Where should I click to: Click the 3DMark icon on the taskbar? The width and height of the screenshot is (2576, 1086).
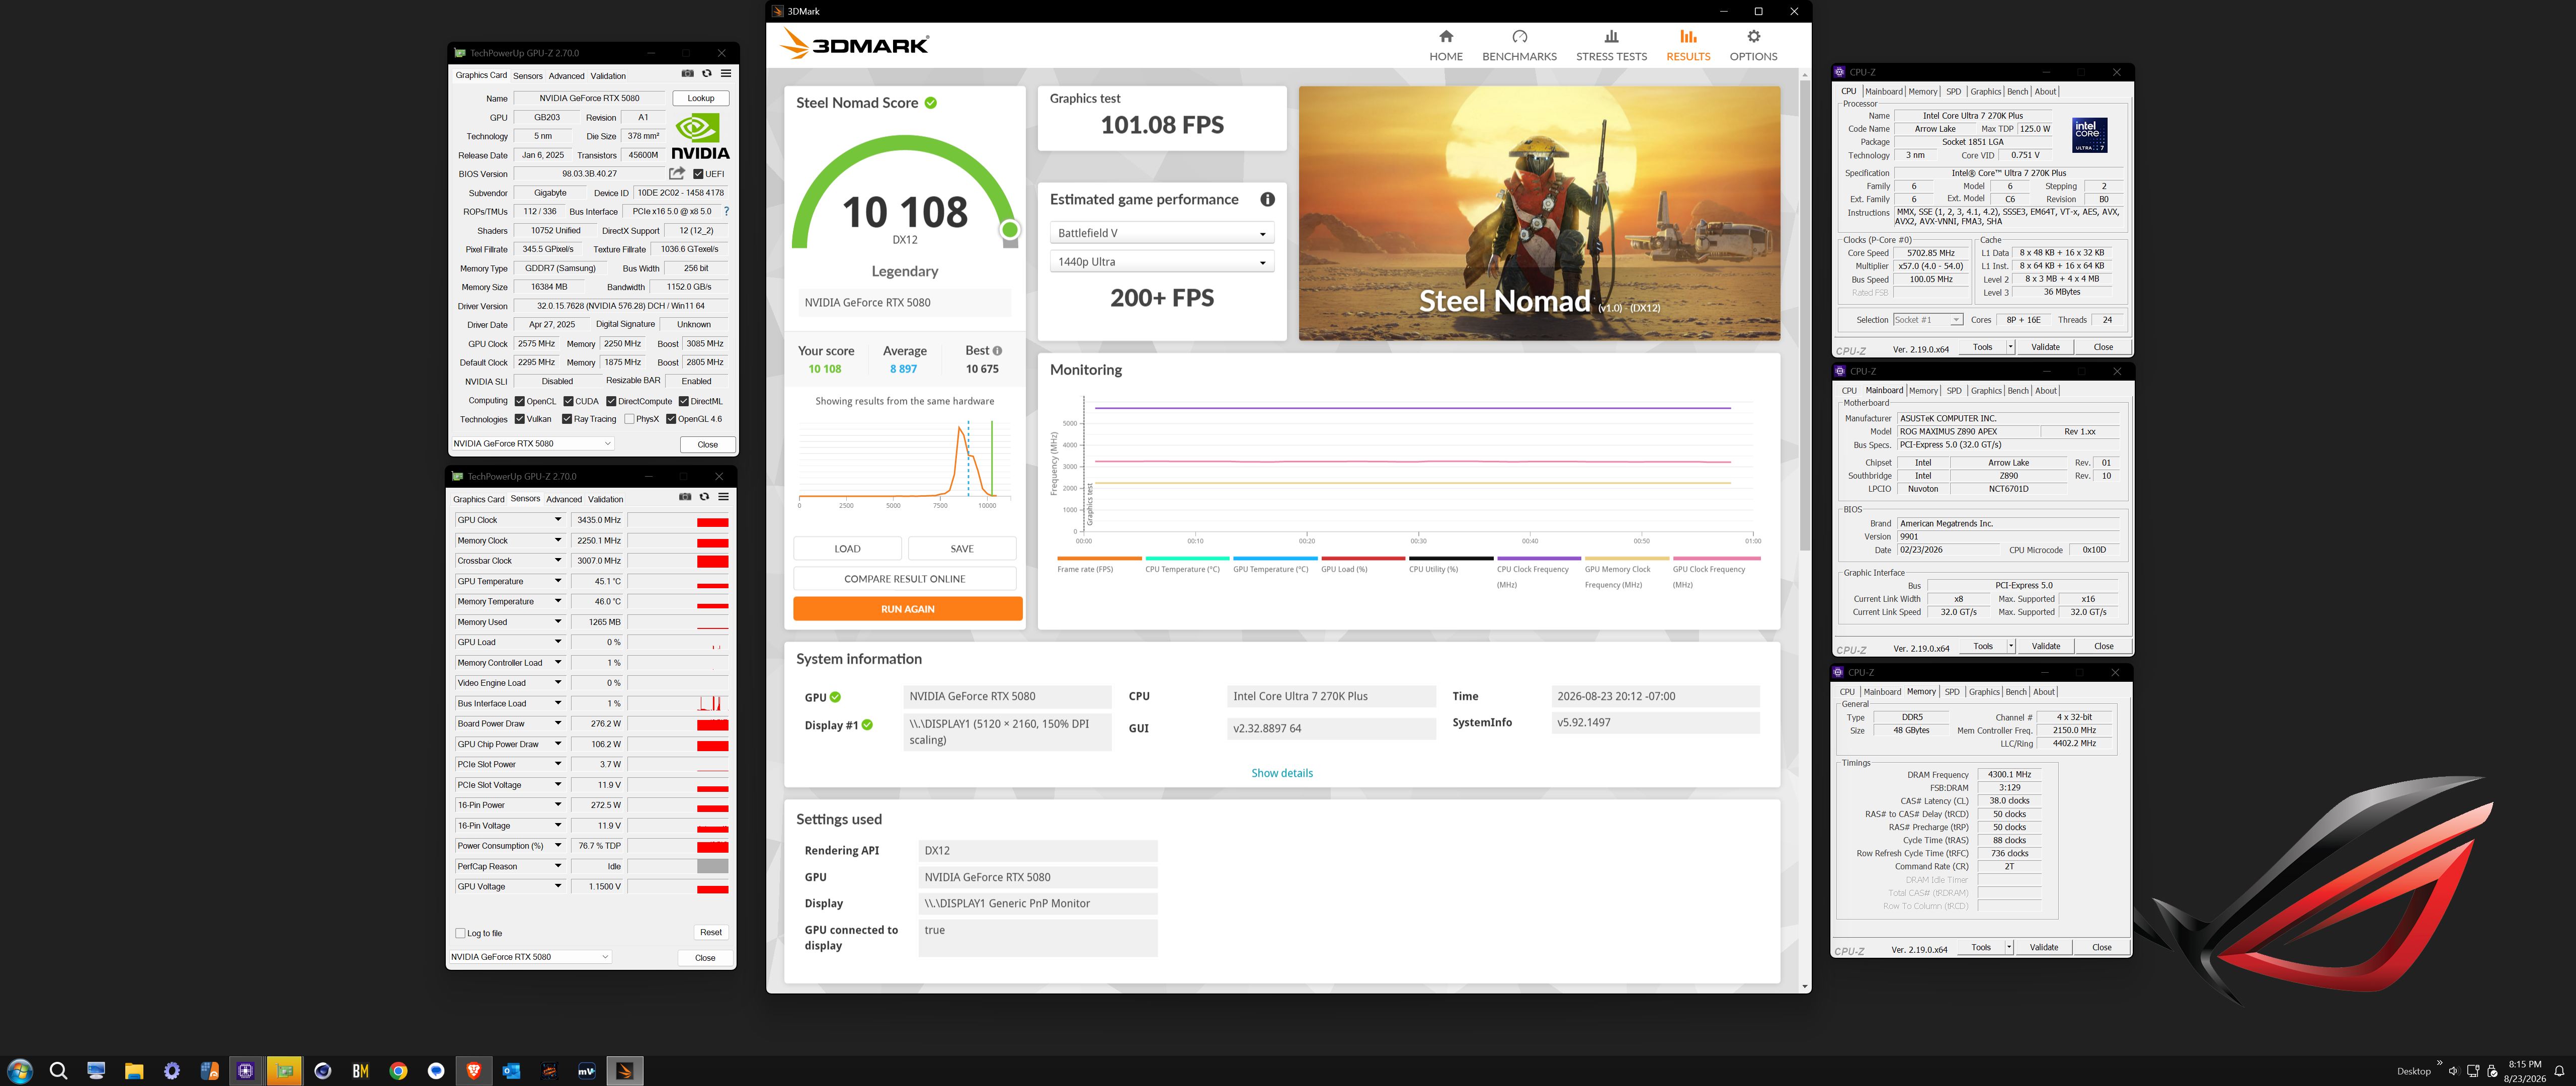tap(625, 1071)
